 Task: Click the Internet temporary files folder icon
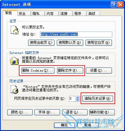[x=15, y=61]
